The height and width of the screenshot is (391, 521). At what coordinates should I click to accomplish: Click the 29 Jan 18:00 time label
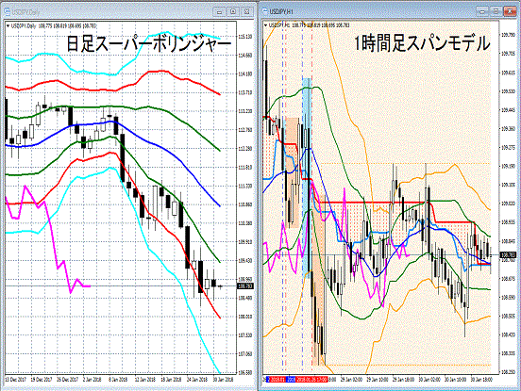pos(404,379)
